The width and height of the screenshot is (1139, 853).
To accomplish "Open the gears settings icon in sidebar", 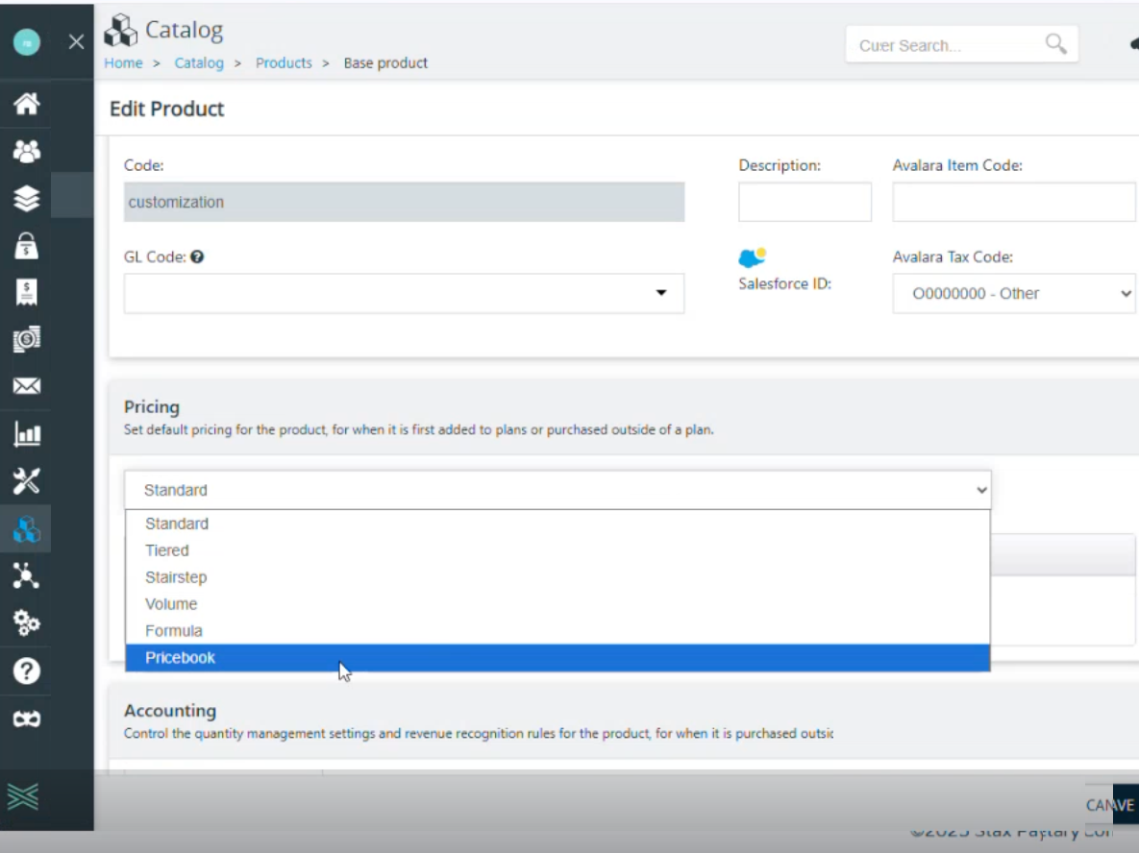I will pyautogui.click(x=27, y=622).
